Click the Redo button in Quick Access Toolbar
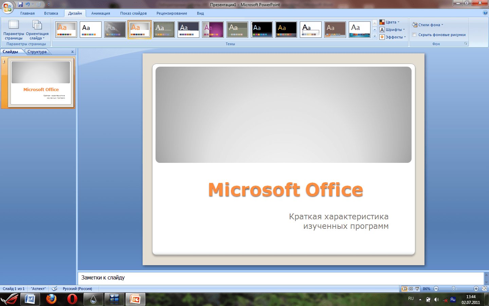This screenshot has height=306, width=489. (39, 4)
